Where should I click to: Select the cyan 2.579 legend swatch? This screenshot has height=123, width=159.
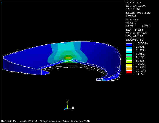click(x=129, y=51)
